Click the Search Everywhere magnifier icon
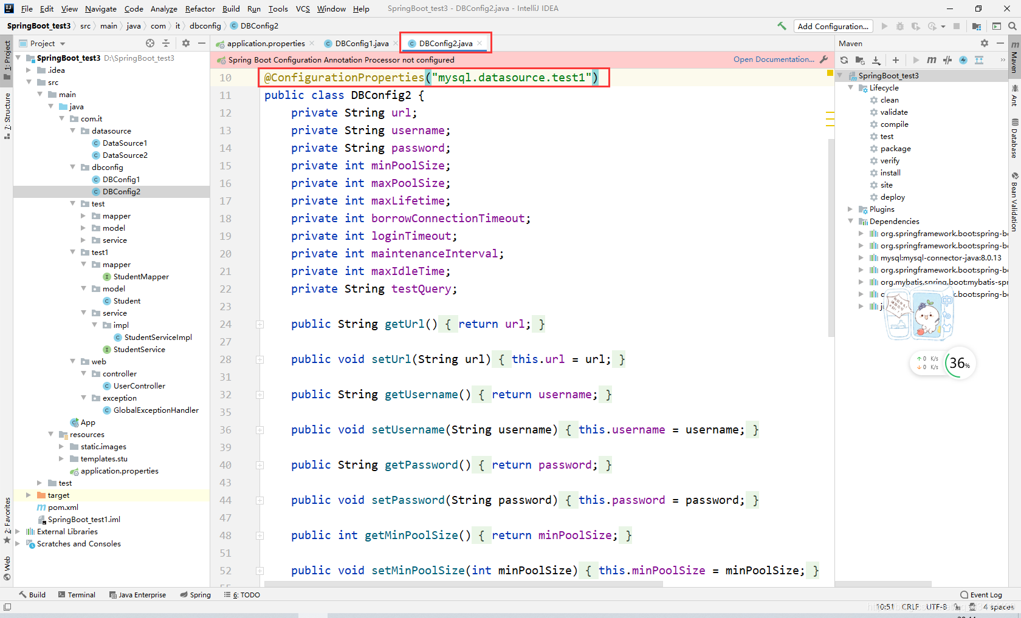The image size is (1021, 618). [x=1012, y=26]
